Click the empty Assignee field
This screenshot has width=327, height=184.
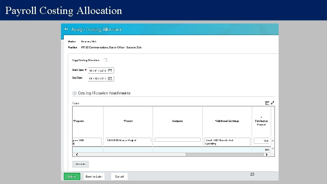point(177,140)
